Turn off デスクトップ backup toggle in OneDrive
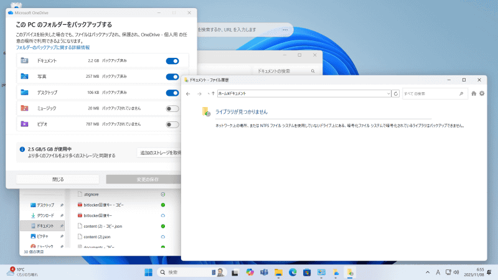This screenshot has height=280, width=498. click(172, 93)
